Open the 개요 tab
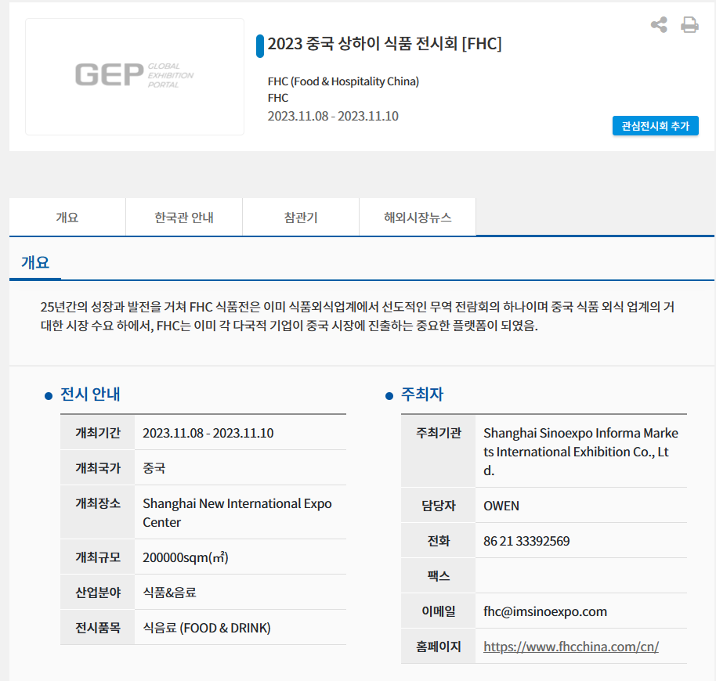716x681 pixels. point(67,217)
